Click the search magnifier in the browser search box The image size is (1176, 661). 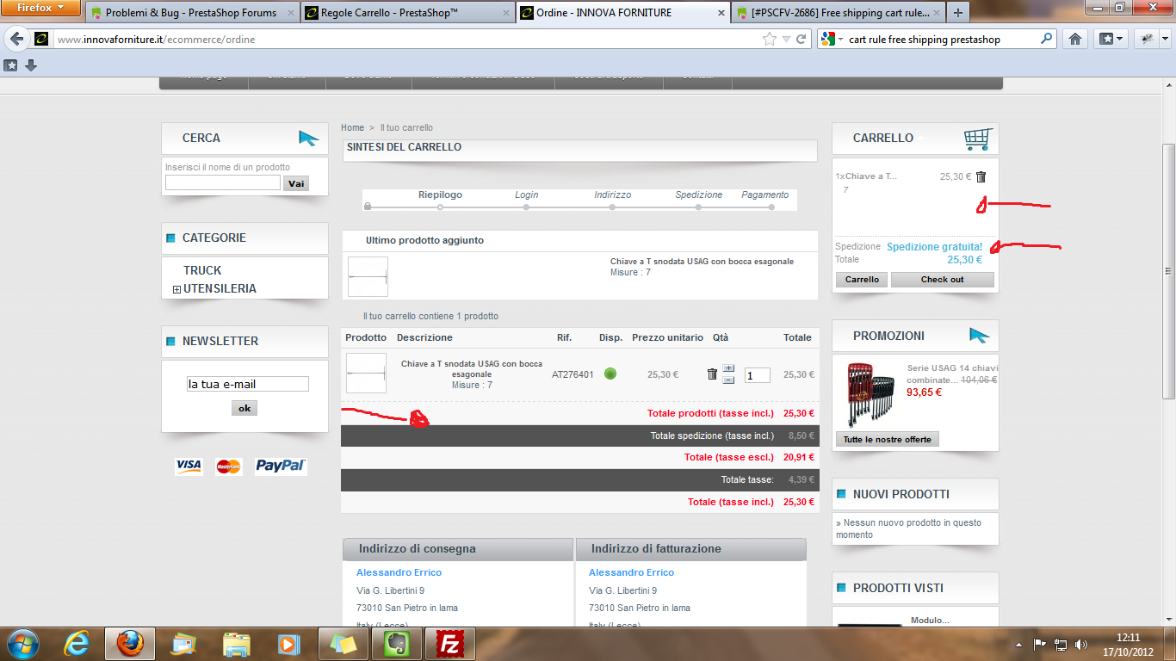pyautogui.click(x=1047, y=39)
